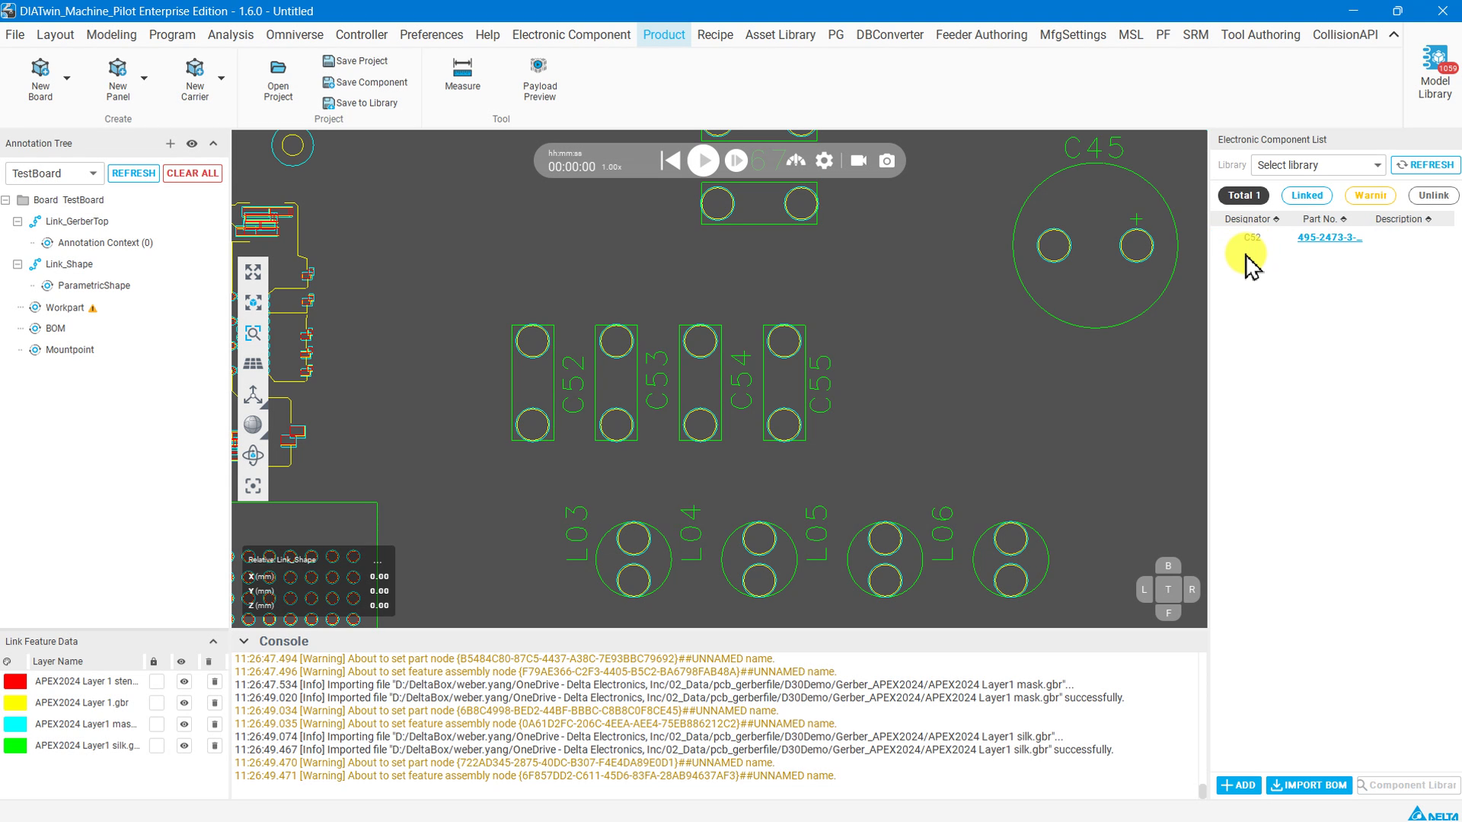Click the ADD button
The image size is (1462, 822).
coord(1239,785)
